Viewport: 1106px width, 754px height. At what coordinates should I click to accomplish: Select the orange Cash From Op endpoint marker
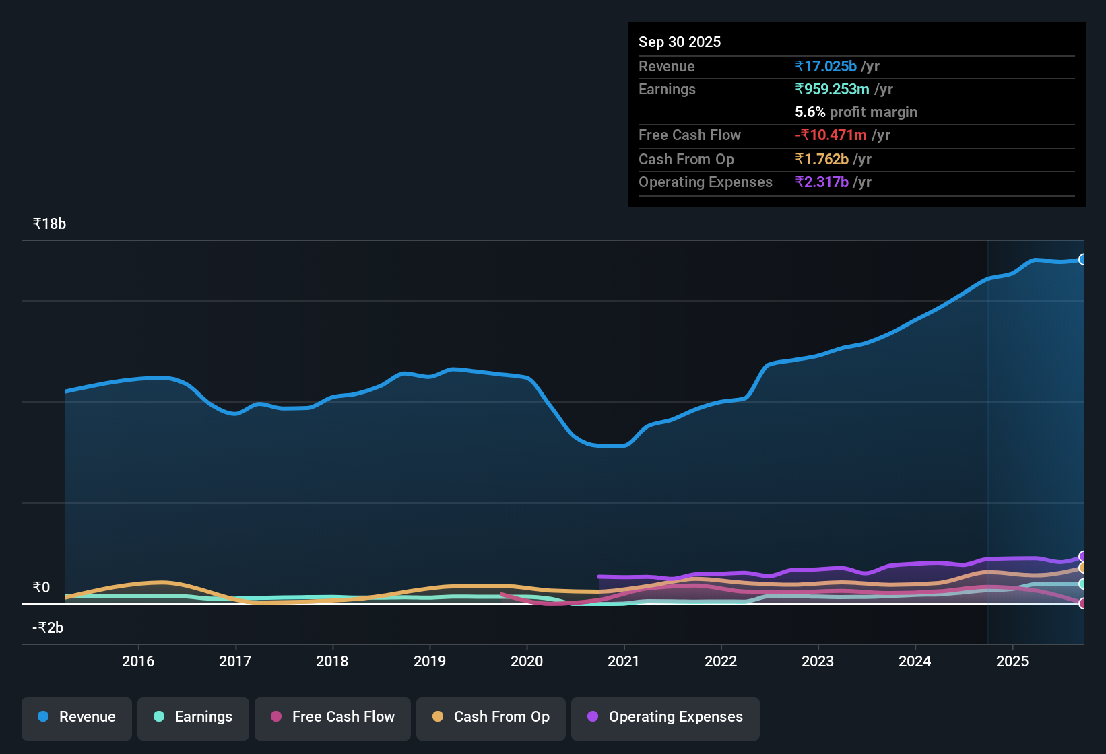pos(1083,569)
